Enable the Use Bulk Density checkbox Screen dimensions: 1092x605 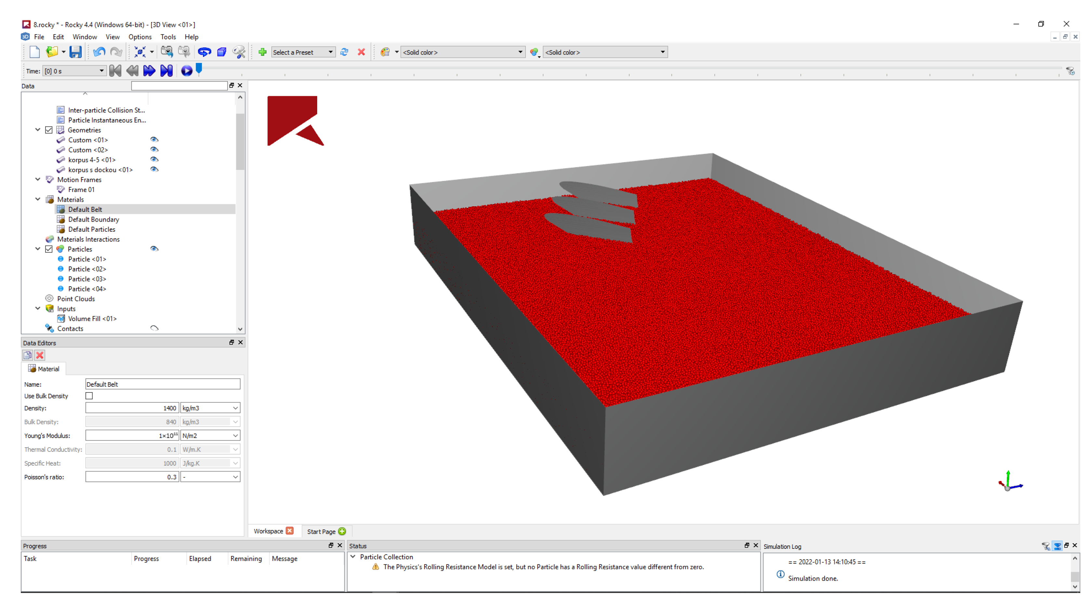(89, 396)
